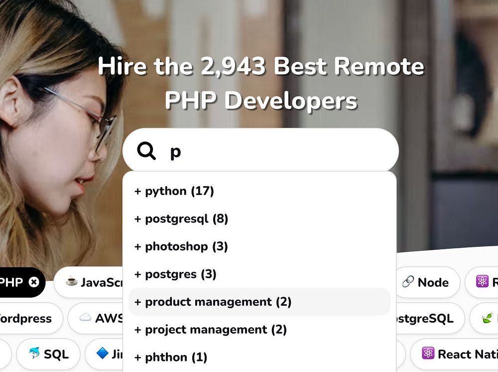This screenshot has height=372, width=498.
Task: Click the coffee cup icon on JavaScript
Action: [x=71, y=281]
